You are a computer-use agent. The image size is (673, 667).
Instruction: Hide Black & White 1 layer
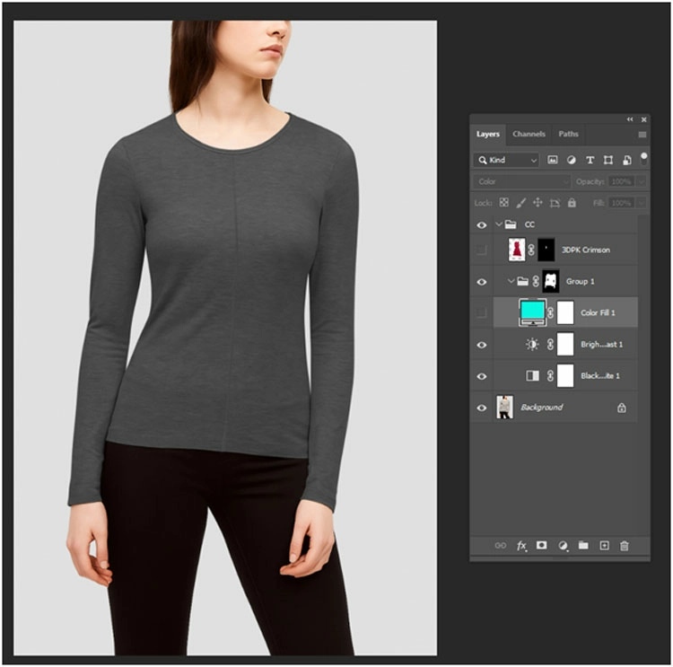coord(482,376)
